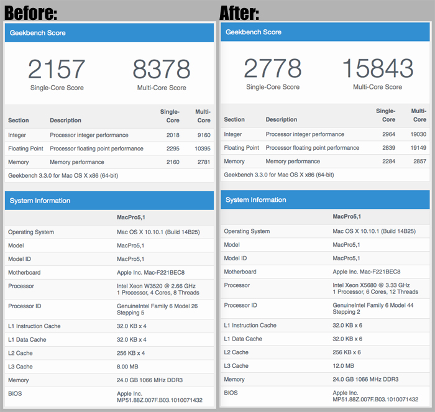Screen dimensions: 435x412
Task: Select Integer multi-core value 9160
Action: 204,135
